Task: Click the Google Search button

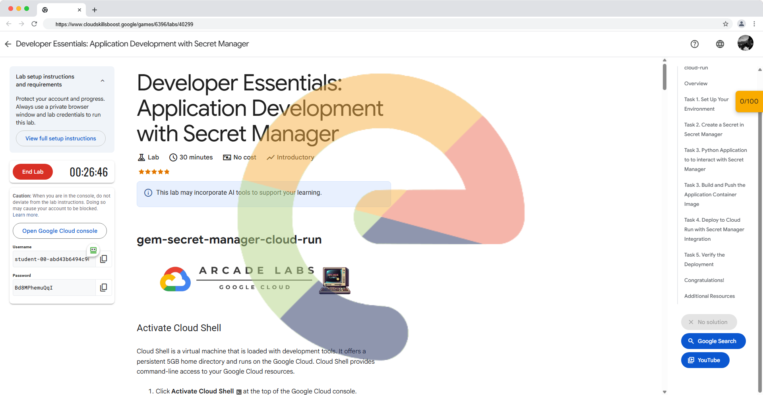Action: point(713,341)
